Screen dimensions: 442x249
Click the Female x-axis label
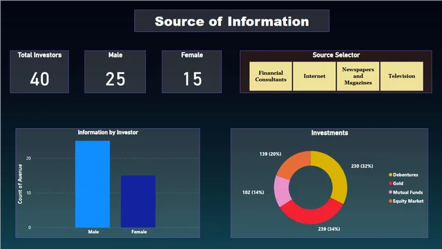139,232
